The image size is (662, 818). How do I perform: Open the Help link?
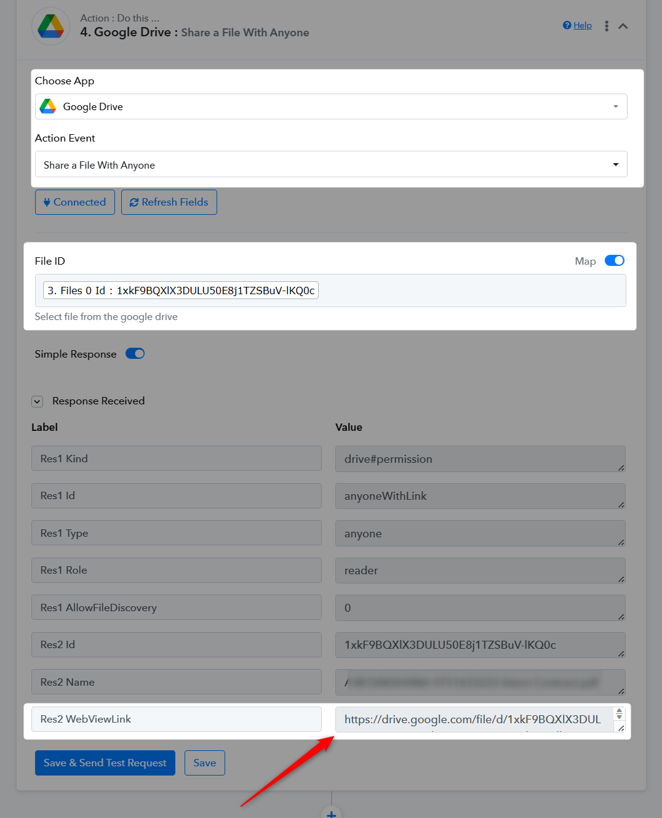577,25
